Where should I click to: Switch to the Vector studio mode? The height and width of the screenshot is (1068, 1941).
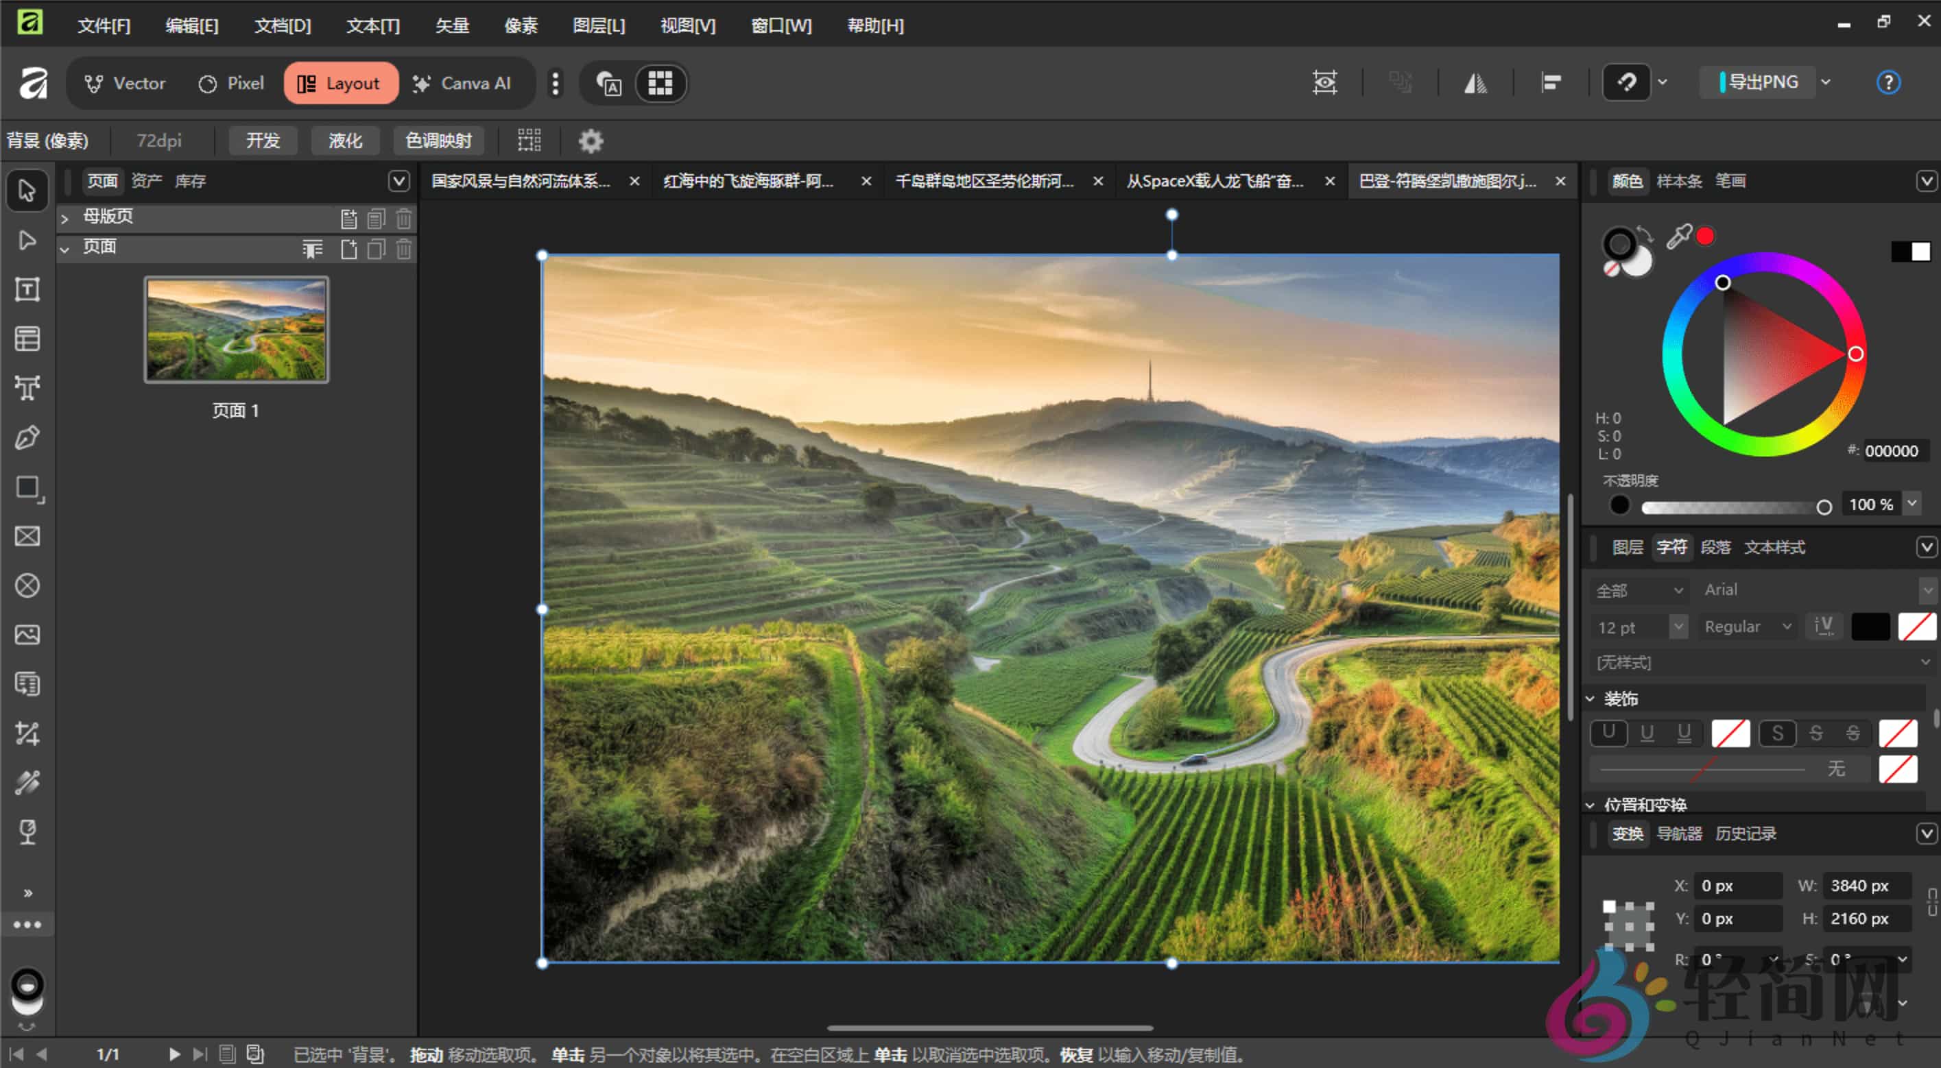pyautogui.click(x=125, y=83)
